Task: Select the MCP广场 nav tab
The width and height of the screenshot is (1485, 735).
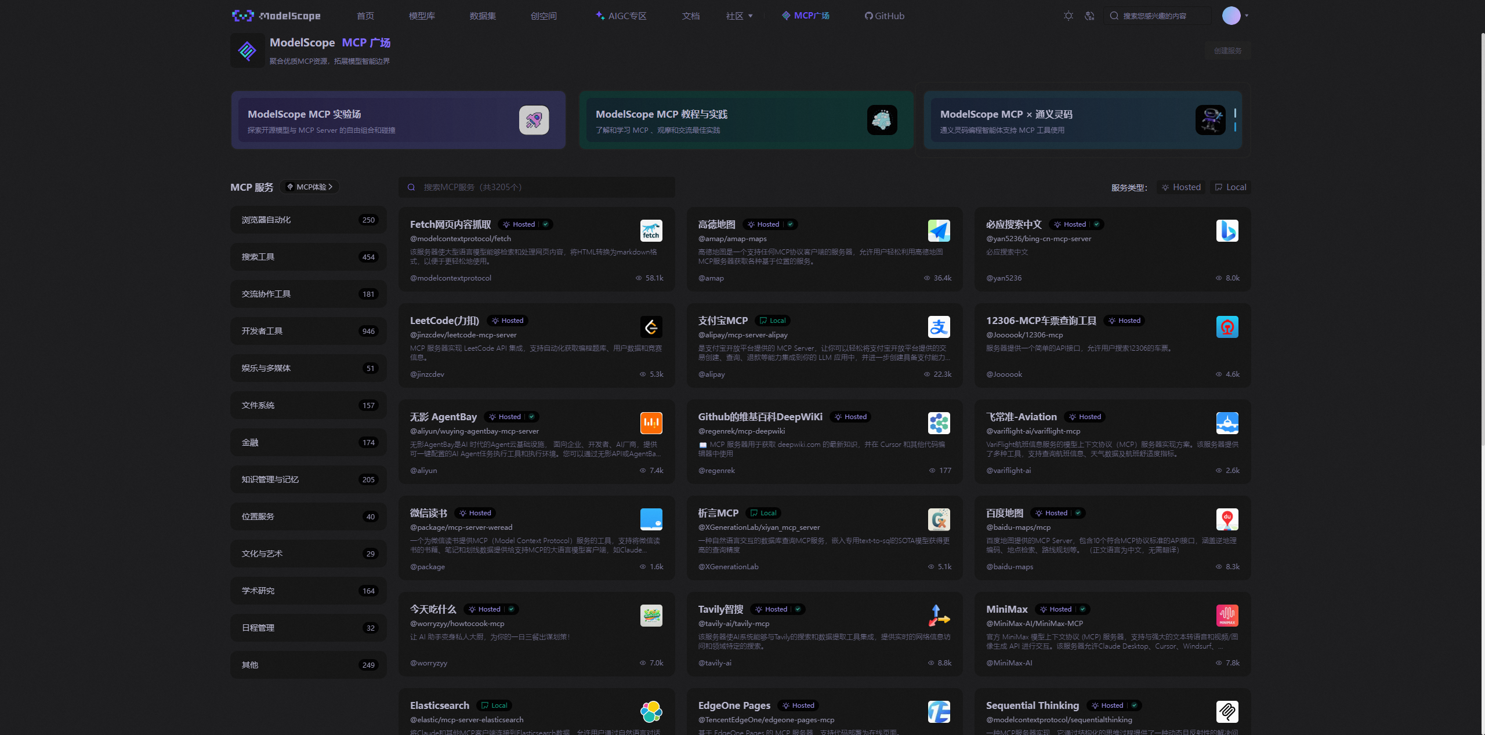Action: coord(805,16)
